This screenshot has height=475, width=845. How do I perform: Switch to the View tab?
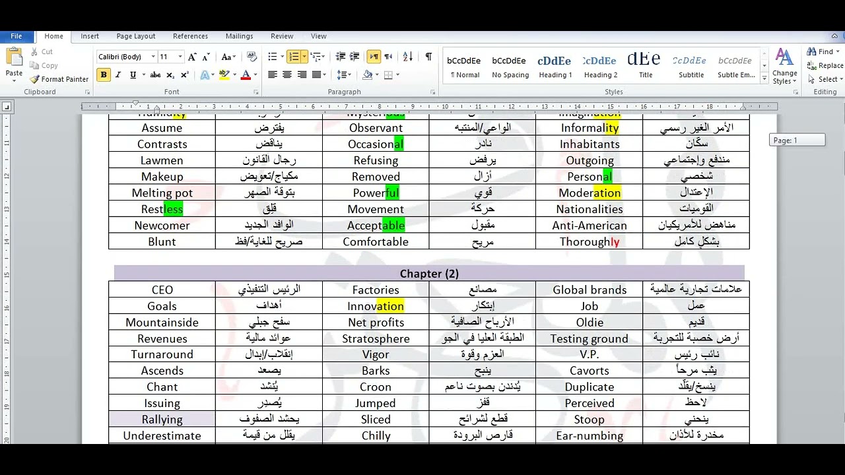319,36
